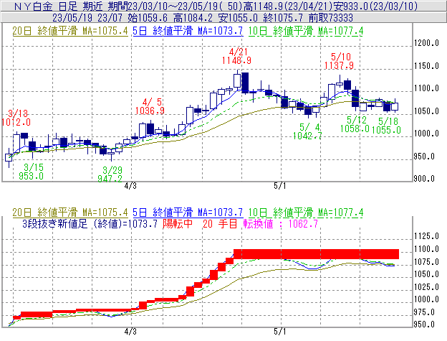Select the 4/5 1036.9 high label
Image resolution: width=447 pixels, height=341 pixels.
tap(150, 106)
